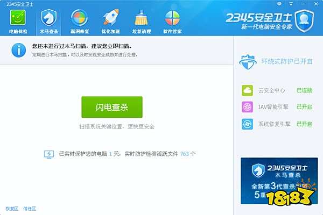Select the 木马查杀 shield horse icon
The image size is (323, 215).
tap(48, 18)
